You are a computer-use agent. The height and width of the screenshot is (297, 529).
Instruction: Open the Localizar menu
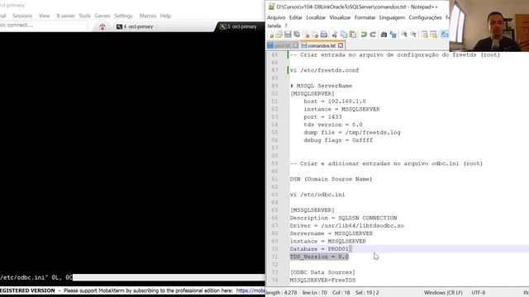pyautogui.click(x=316, y=17)
